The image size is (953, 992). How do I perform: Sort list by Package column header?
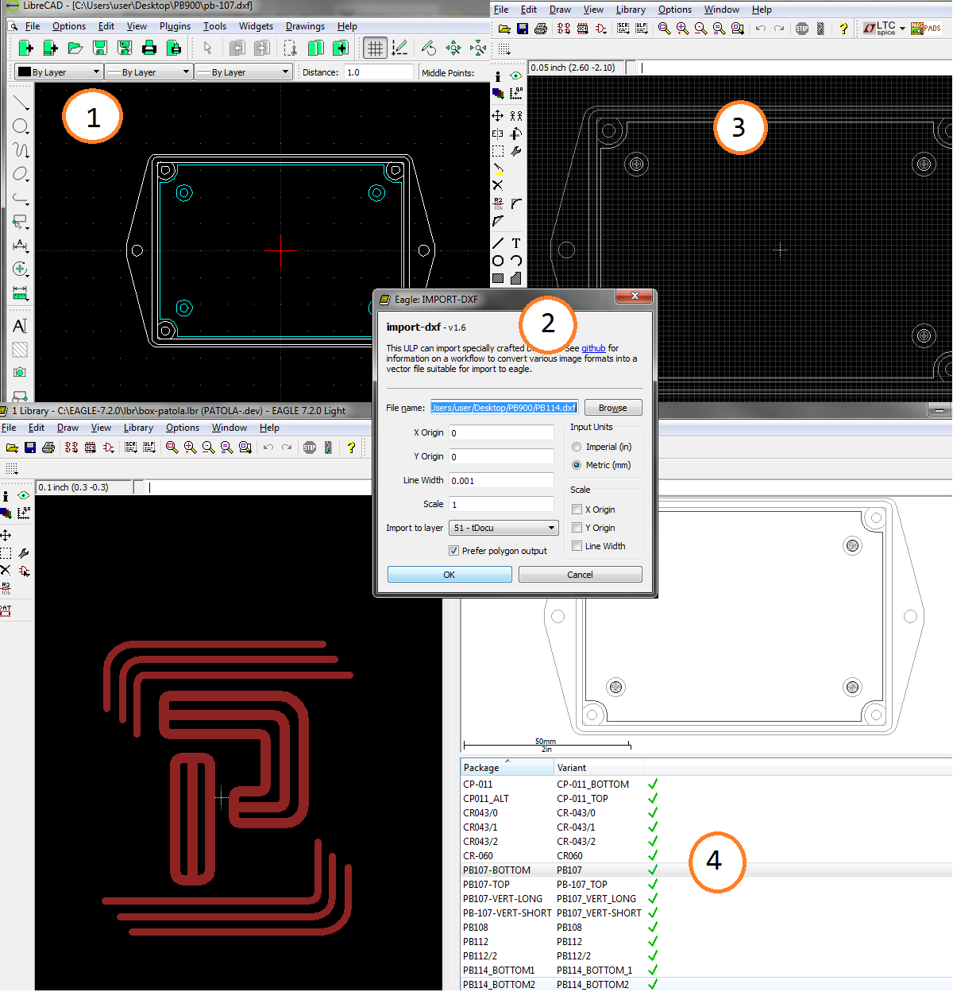coord(507,768)
